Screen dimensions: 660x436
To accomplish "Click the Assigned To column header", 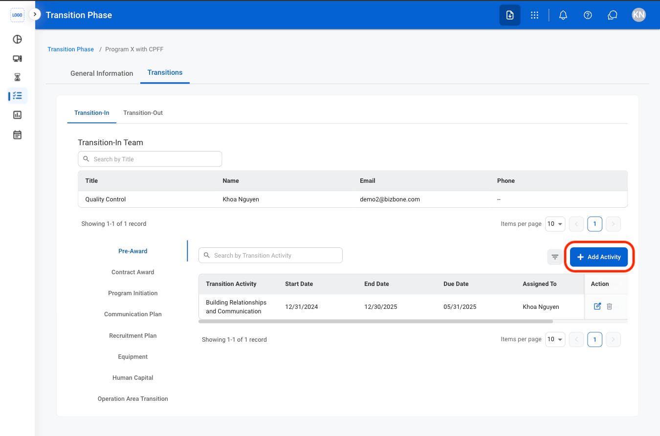I will (539, 284).
